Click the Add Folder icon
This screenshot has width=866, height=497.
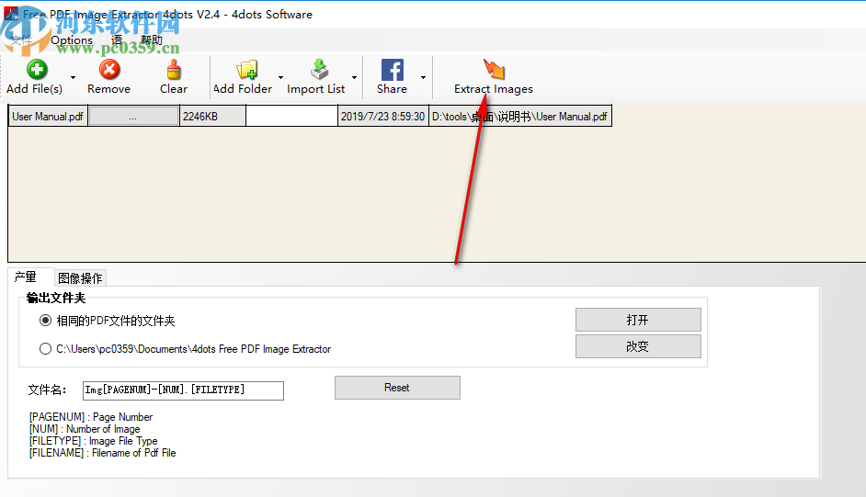click(x=247, y=70)
